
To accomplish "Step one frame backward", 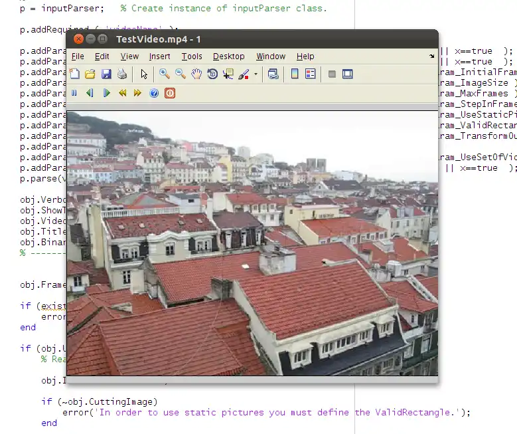I will pos(90,93).
